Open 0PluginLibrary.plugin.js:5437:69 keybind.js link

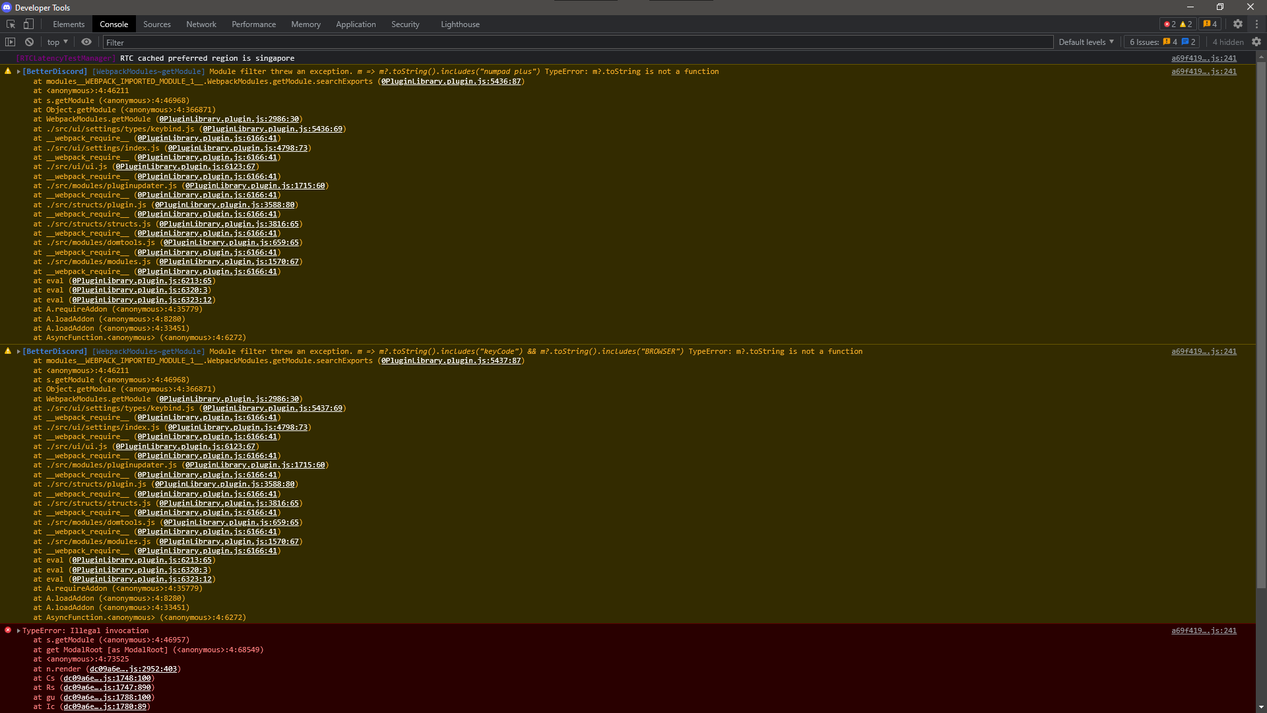coord(273,408)
